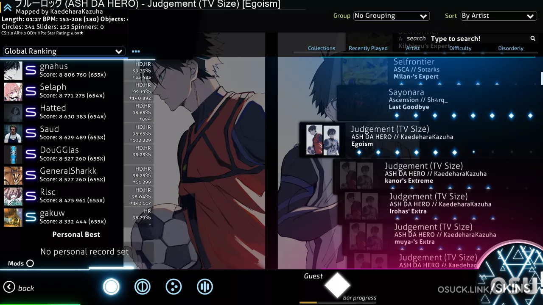Click Hatted's score 8 630 383 (654x)
543x305 pixels.
pyautogui.click(x=72, y=116)
